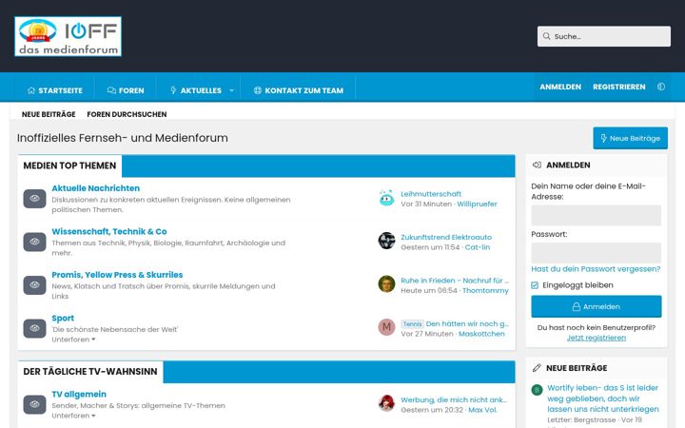Click Registrieren in the top navigation

coord(619,87)
